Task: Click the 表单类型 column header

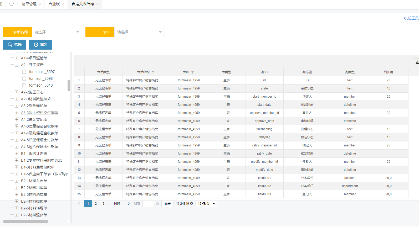Action: (x=103, y=72)
